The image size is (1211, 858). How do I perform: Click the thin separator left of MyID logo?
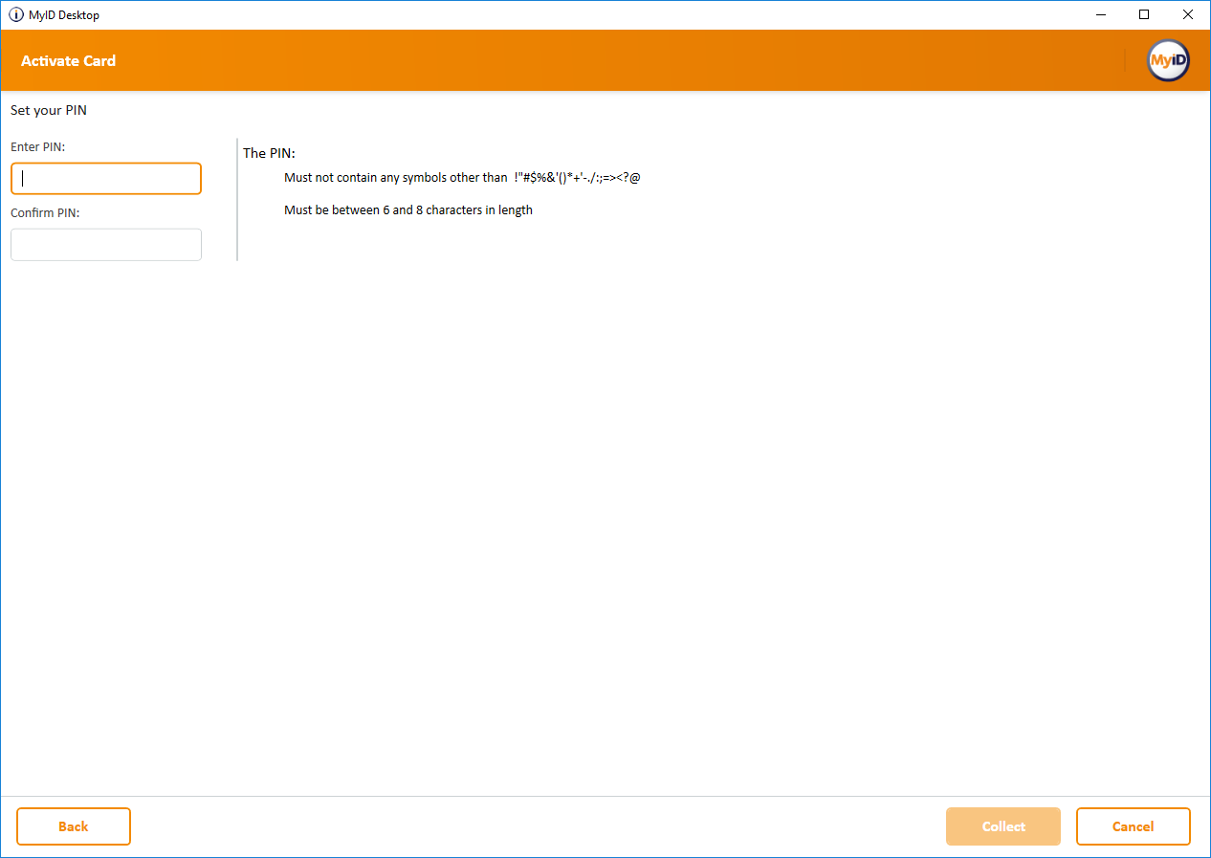click(x=1125, y=60)
